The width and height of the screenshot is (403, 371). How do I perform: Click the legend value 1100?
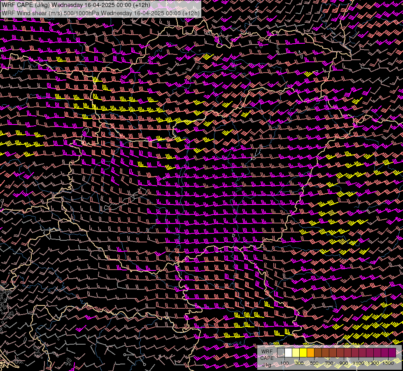coord(358,363)
